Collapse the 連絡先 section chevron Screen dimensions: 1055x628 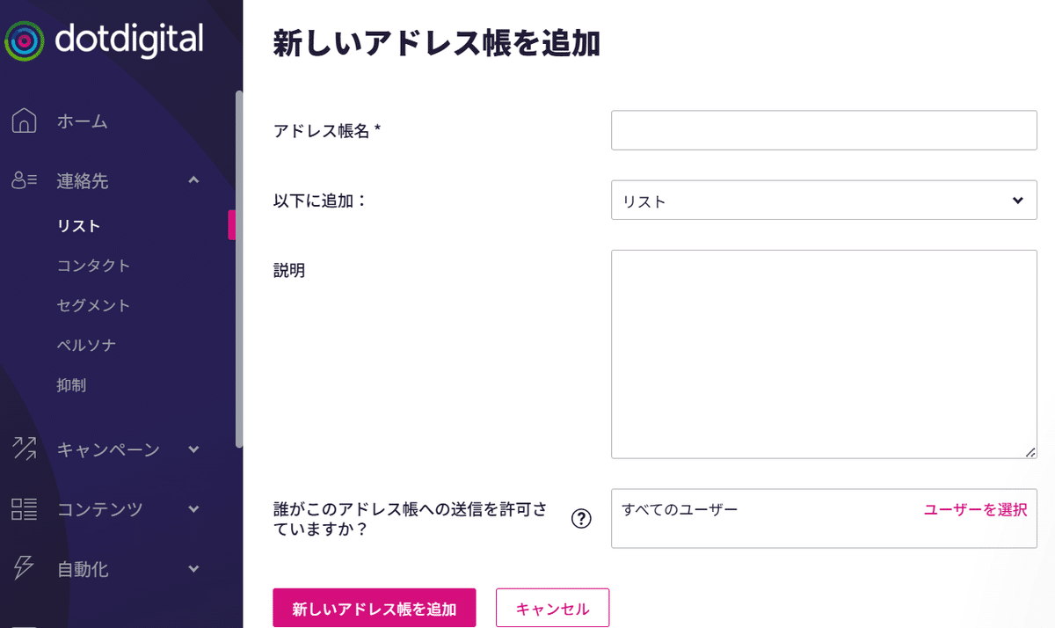point(193,180)
